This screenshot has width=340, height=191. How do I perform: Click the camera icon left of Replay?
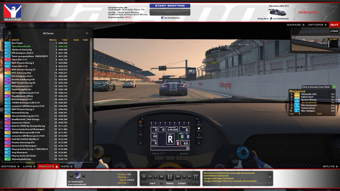click(161, 183)
